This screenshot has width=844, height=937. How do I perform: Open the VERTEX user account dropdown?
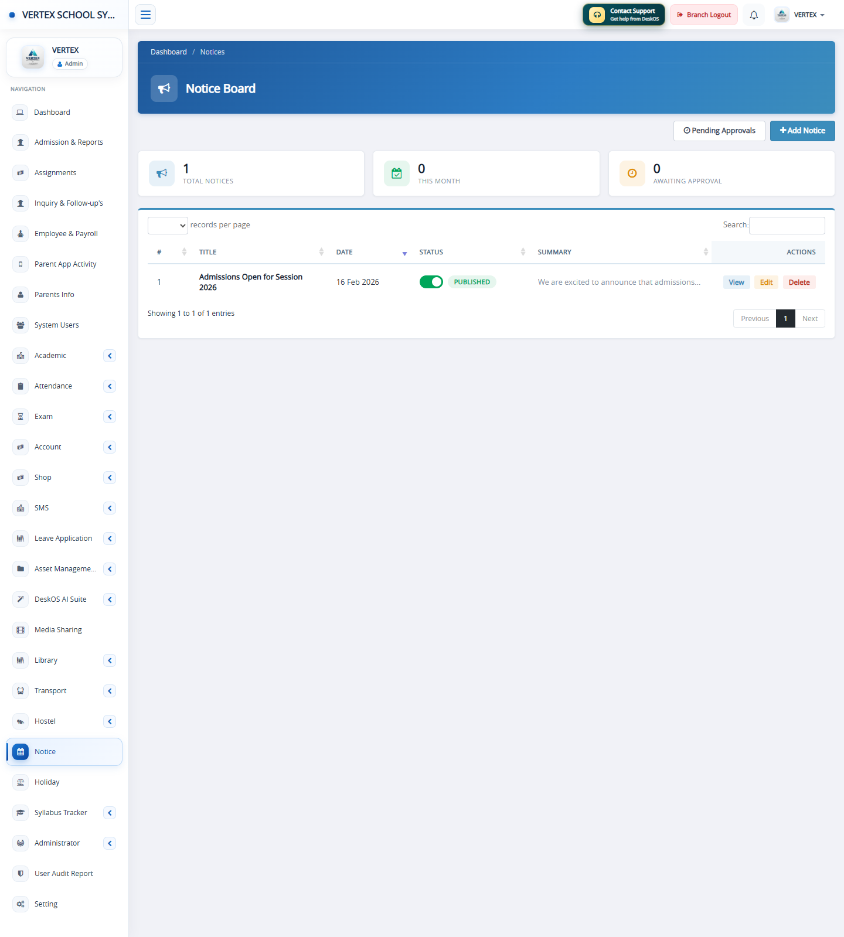tap(799, 15)
